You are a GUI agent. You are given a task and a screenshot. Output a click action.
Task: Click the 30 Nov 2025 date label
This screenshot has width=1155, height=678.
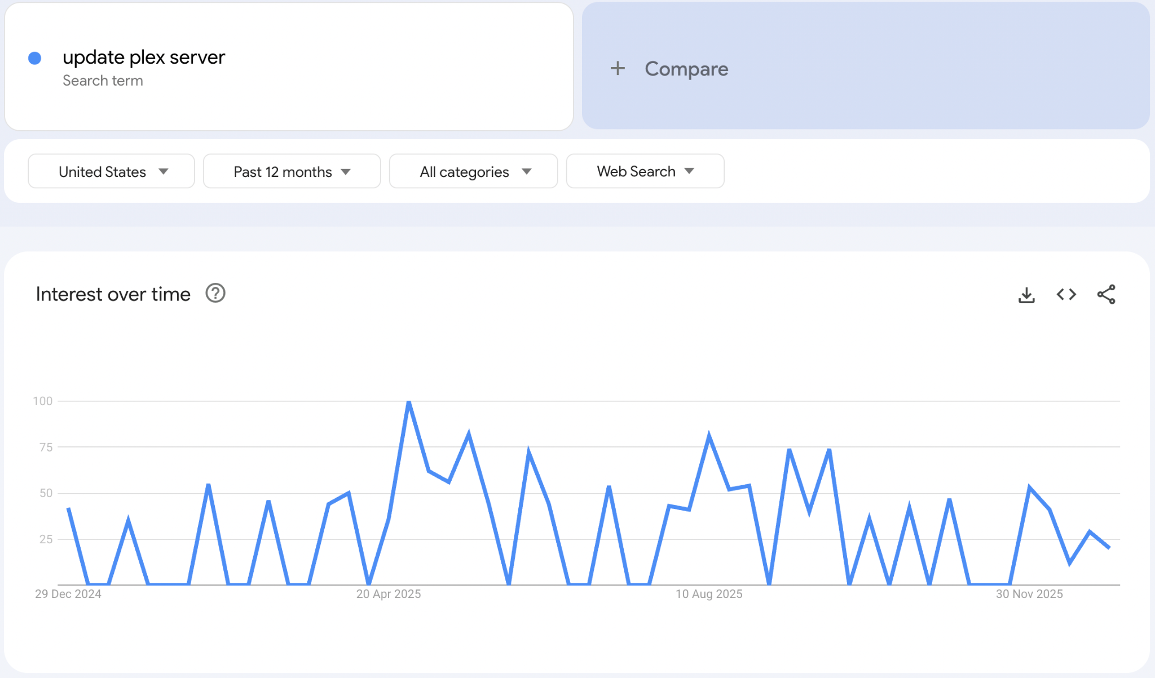click(1029, 594)
